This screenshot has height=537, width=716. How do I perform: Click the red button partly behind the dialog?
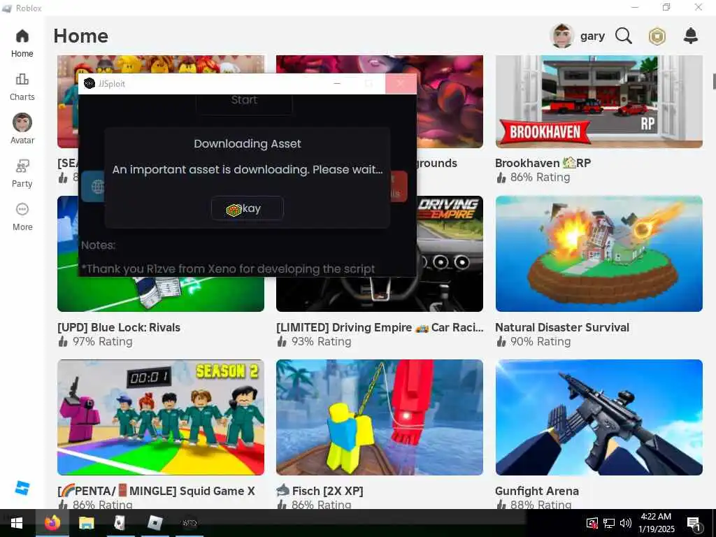click(x=398, y=186)
